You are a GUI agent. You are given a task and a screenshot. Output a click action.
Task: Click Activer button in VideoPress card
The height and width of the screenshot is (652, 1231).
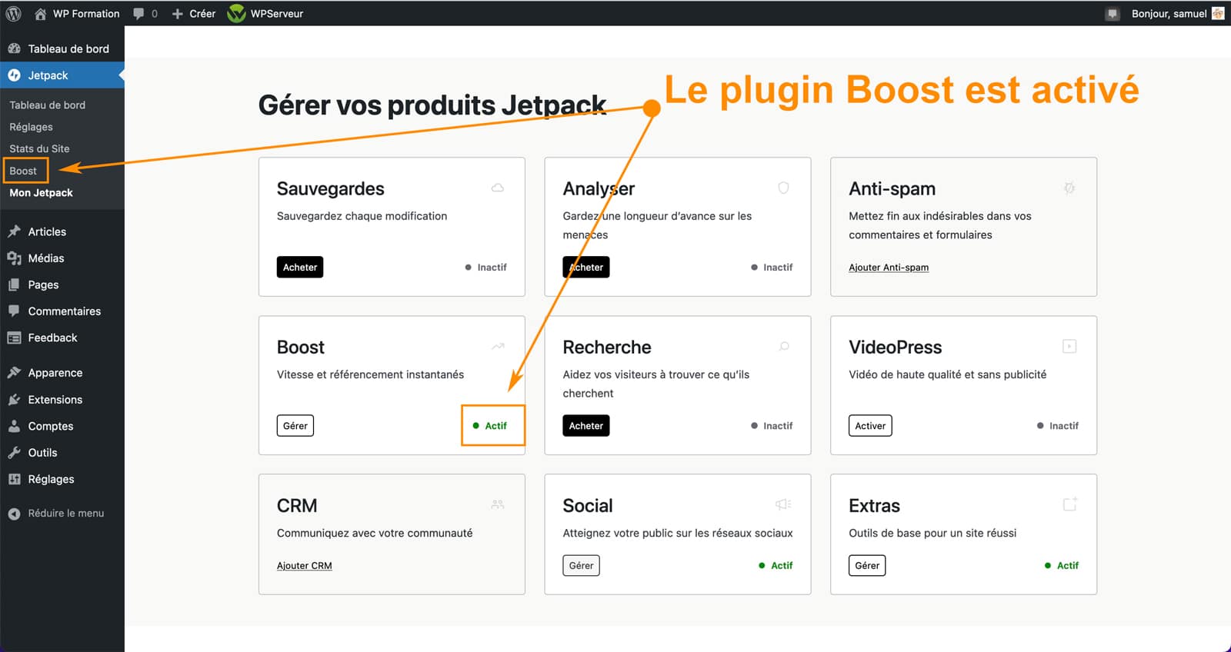[870, 426]
